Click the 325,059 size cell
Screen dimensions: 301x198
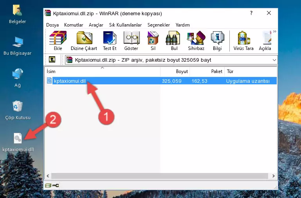tap(171, 81)
